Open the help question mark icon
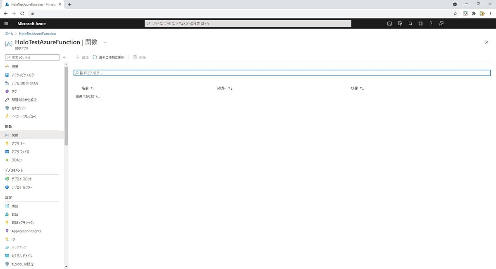Viewport: 496px width, 269px height. (431, 24)
